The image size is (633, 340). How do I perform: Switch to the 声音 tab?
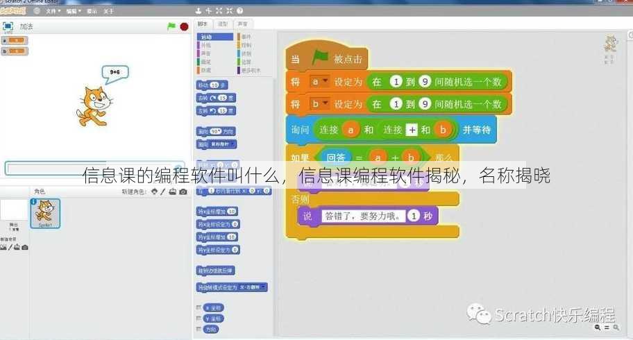click(x=243, y=24)
